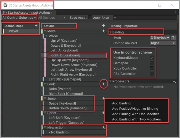Add a binding to the Move action
The width and height of the screenshot is (180, 138).
coord(104,31)
